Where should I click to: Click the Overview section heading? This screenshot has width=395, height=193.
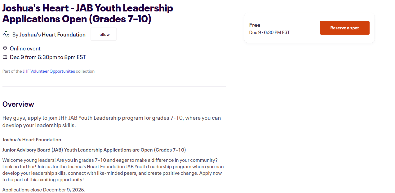(x=18, y=104)
